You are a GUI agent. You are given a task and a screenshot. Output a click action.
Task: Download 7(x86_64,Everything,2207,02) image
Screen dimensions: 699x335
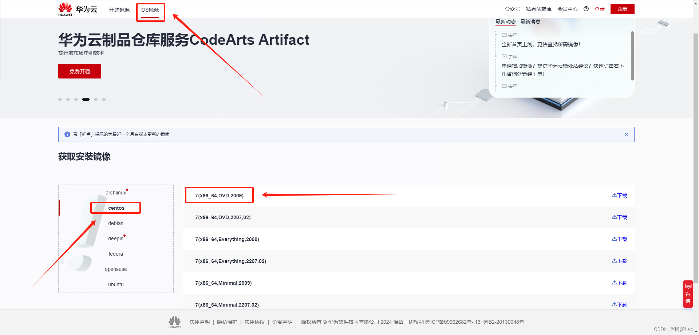click(620, 261)
